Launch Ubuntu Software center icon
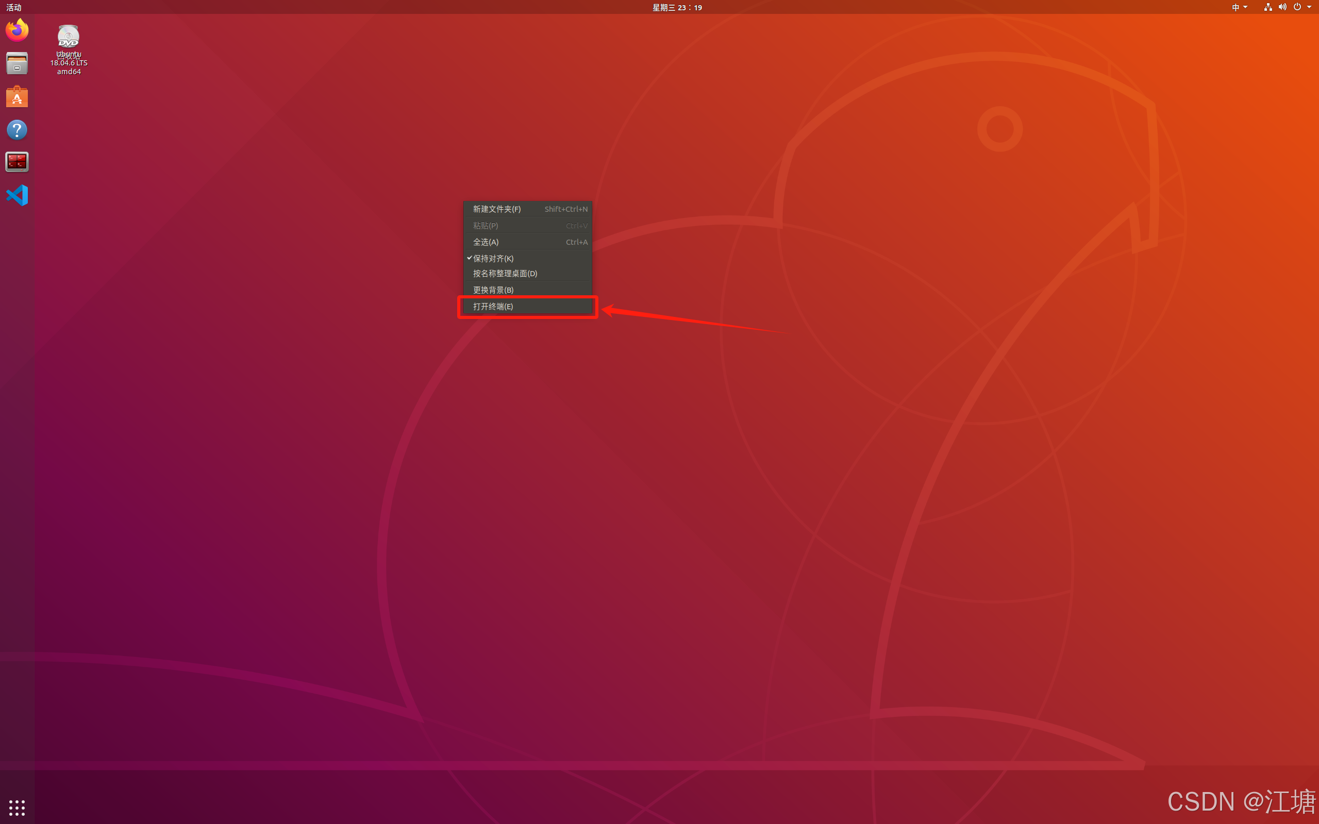 click(x=17, y=96)
